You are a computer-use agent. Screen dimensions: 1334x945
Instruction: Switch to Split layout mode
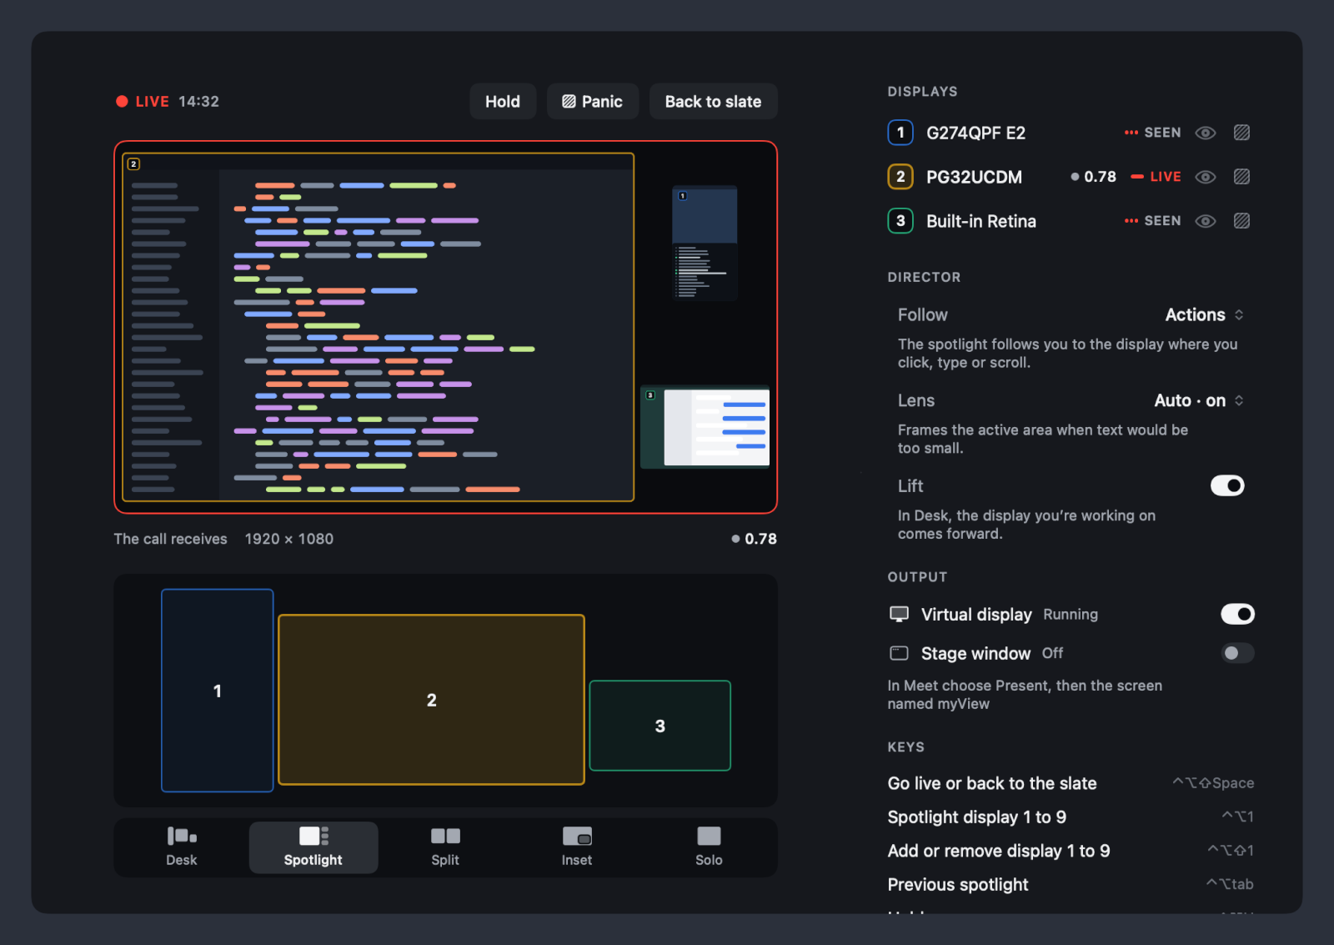point(445,847)
